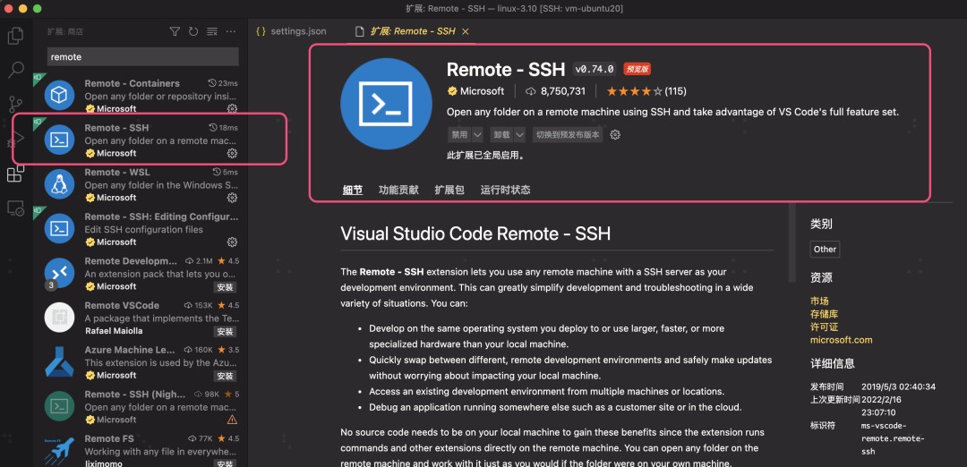Close the Remote - SSH extension tab

(x=465, y=31)
